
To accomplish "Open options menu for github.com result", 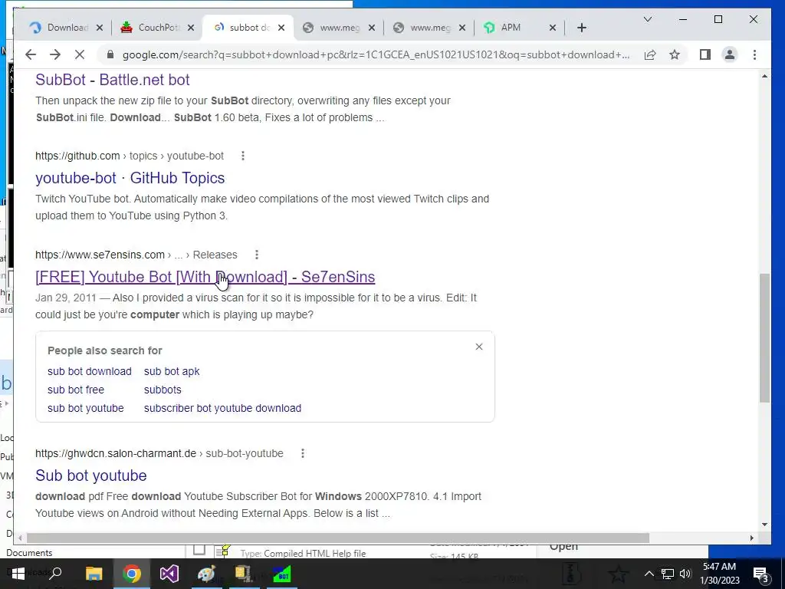I will (243, 156).
